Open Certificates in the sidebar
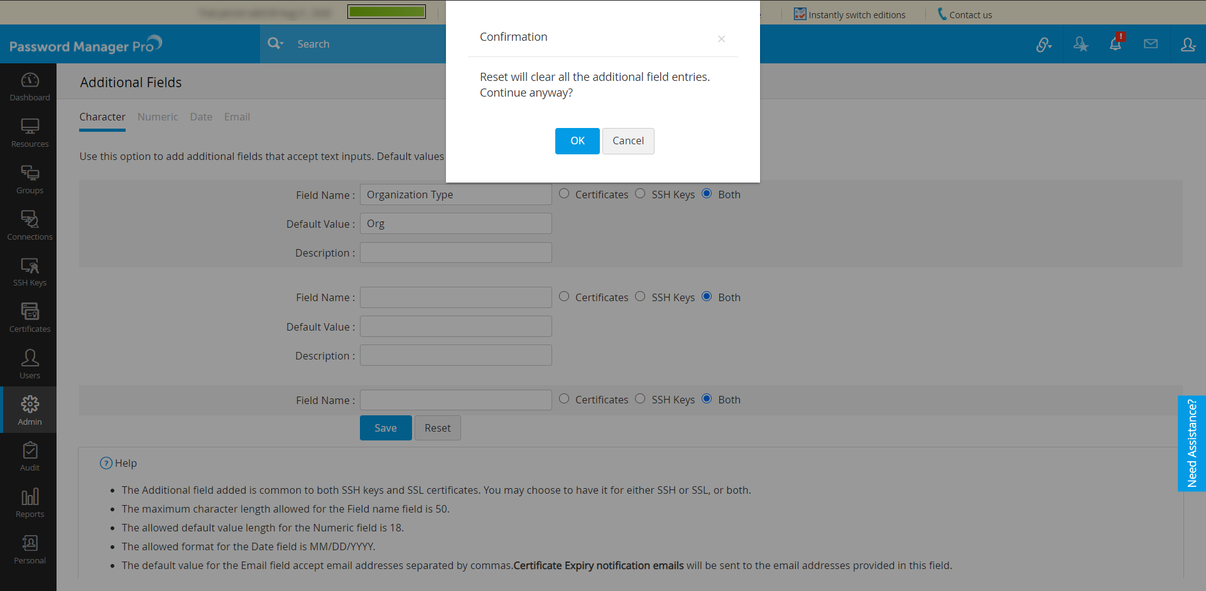1206x591 pixels. tap(30, 318)
